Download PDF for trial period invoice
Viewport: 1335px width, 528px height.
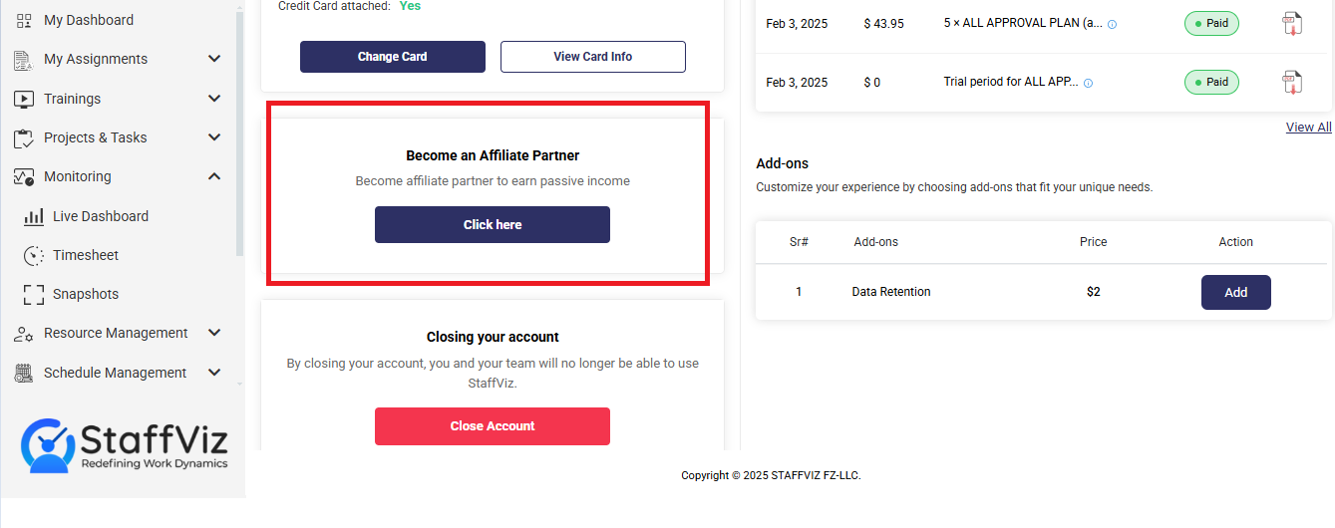[1292, 83]
